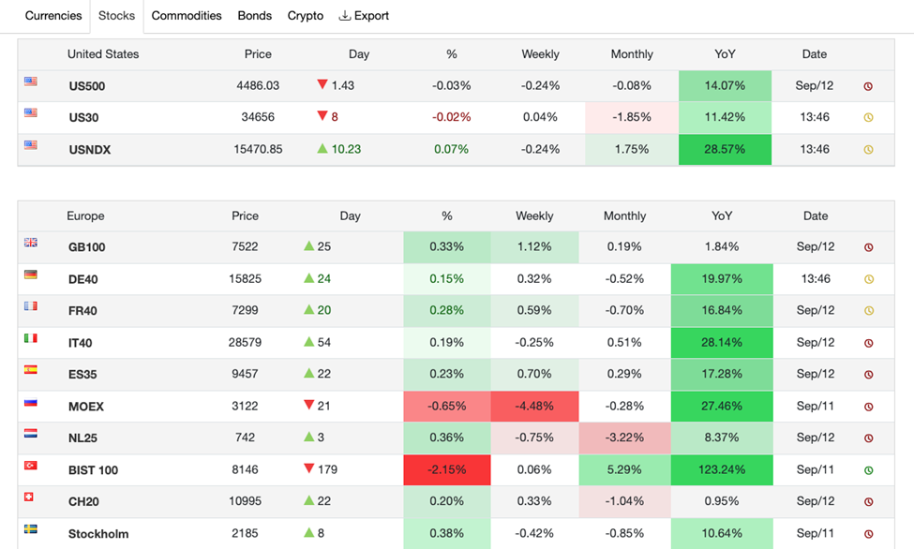Click the green 123.24% YoY cell
The width and height of the screenshot is (914, 549).
tap(721, 470)
